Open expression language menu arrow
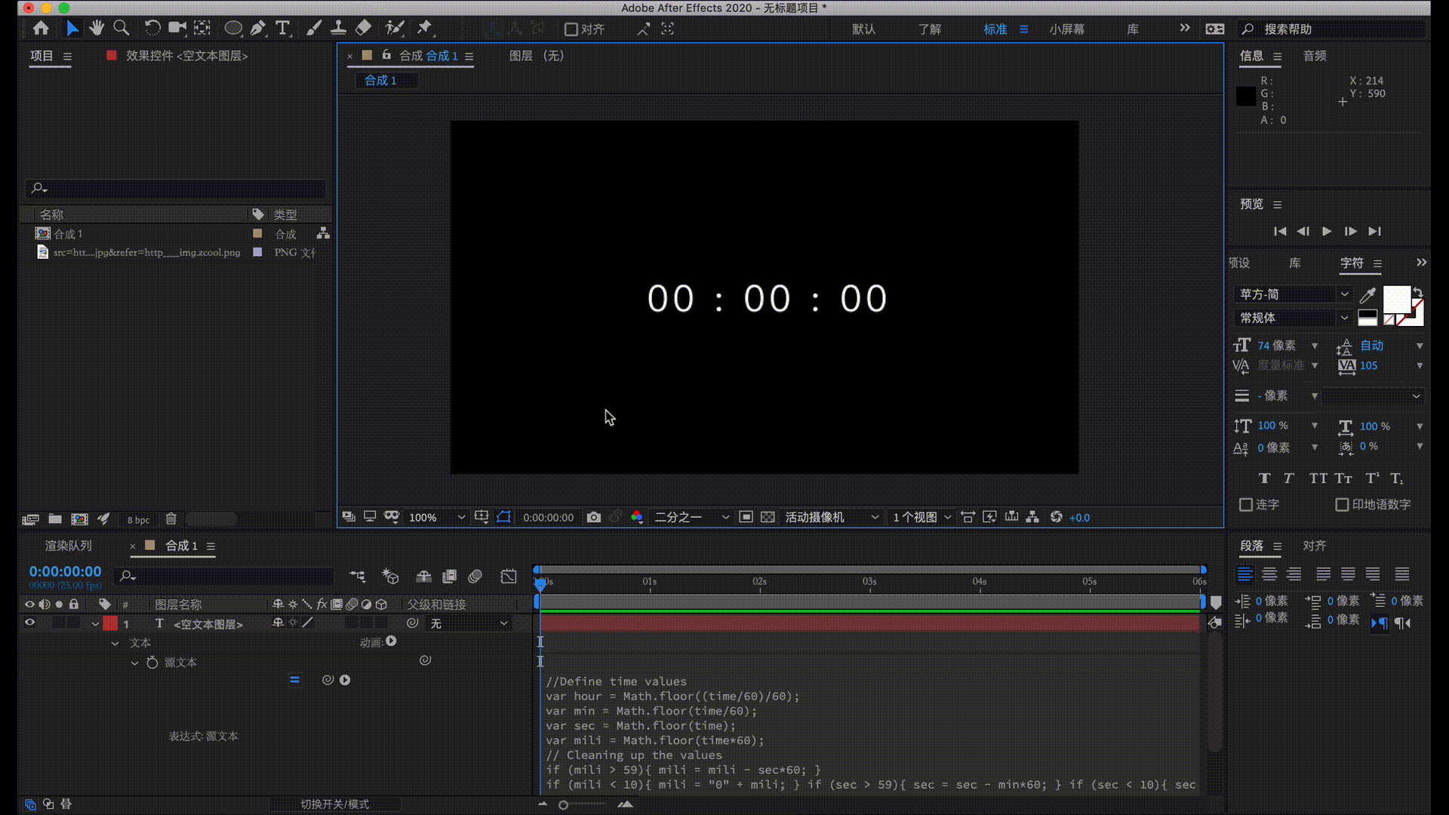The width and height of the screenshot is (1449, 815). pos(345,680)
